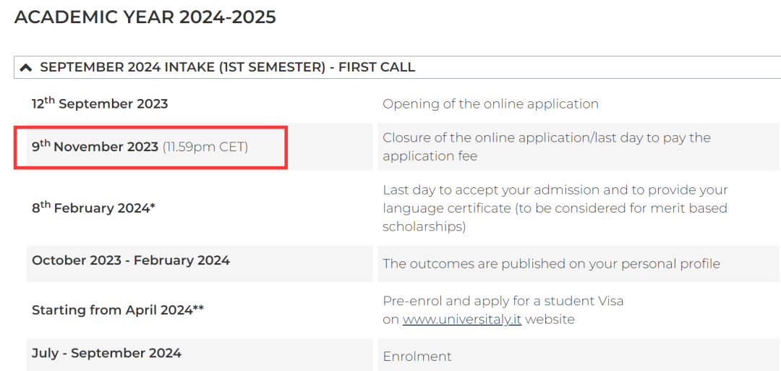Screen dimensions: 781x371
Task: Click Closure of the online application description
Action: pyautogui.click(x=547, y=146)
